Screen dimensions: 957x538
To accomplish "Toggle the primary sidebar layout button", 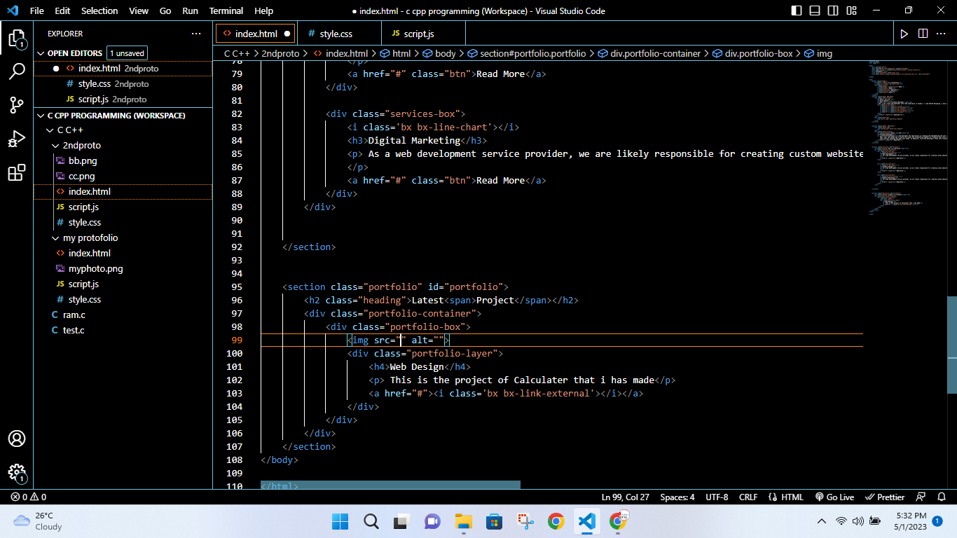I will pos(797,11).
